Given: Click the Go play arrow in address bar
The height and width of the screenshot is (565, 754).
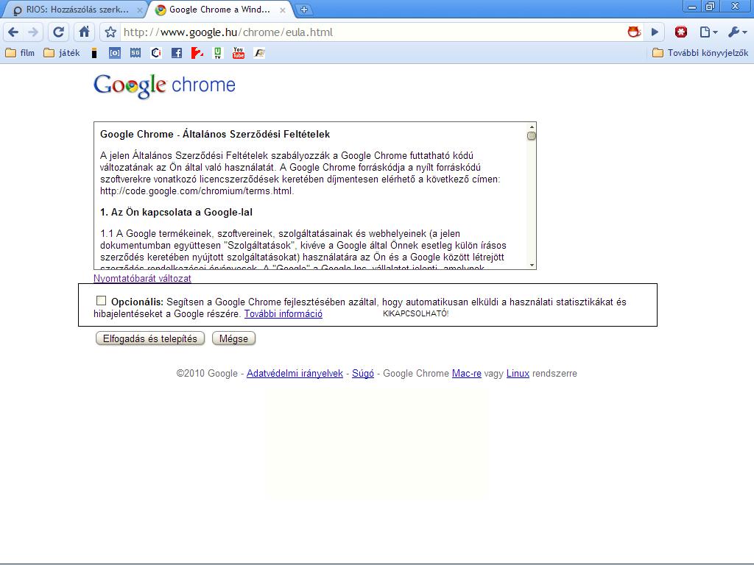Looking at the screenshot, I should 655,32.
